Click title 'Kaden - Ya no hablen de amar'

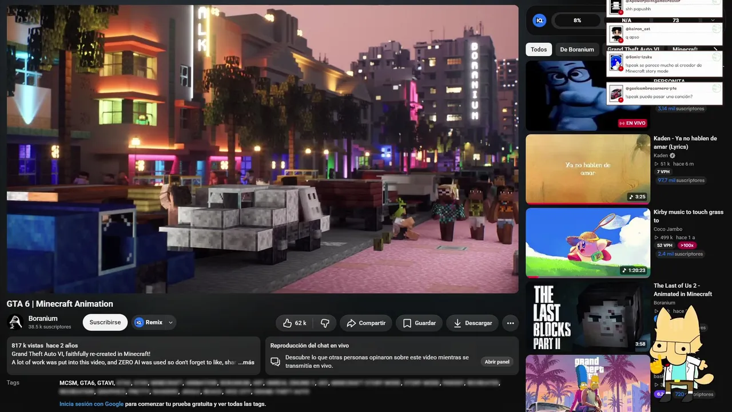tap(685, 142)
